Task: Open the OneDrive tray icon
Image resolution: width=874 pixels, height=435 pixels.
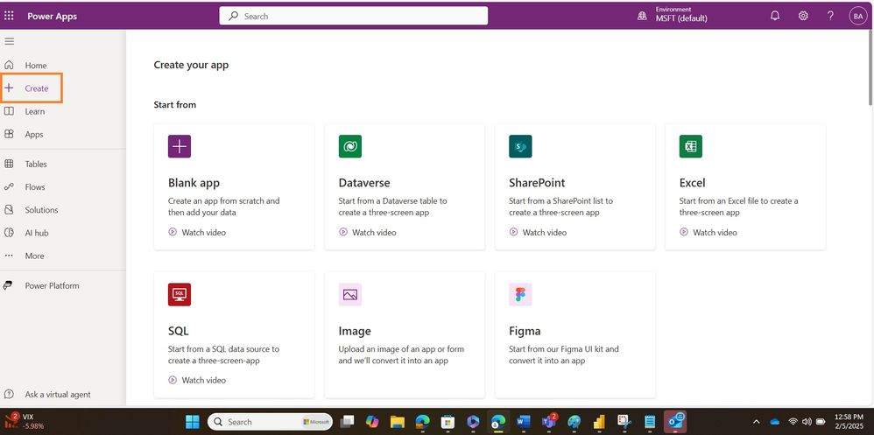Action: click(774, 422)
